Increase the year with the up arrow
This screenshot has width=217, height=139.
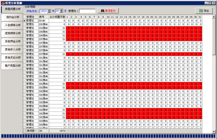49,10
